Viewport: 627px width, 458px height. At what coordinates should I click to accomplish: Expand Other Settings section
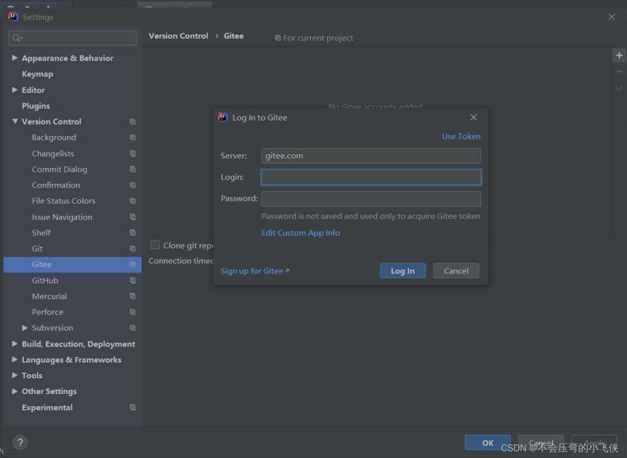[x=15, y=391]
